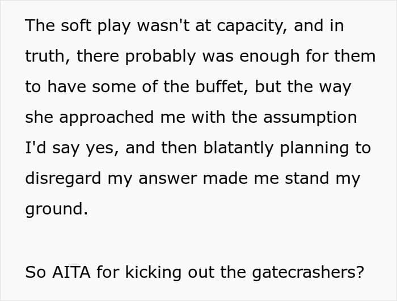Click the word "assumption"
Image resolution: width=397 pixels, height=301 pixels.
(x=307, y=118)
